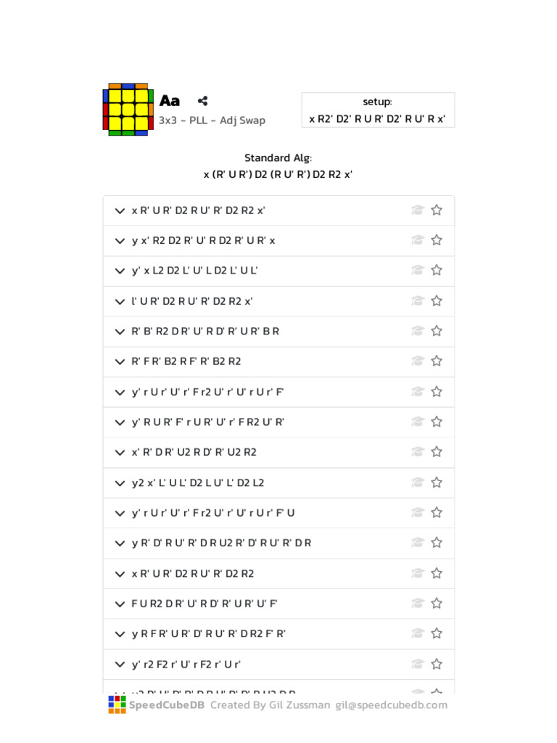Image resolution: width=557 pixels, height=743 pixels.
Task: Favorite the x R' U R' D2 R2 x' algorithm
Action: point(437,210)
